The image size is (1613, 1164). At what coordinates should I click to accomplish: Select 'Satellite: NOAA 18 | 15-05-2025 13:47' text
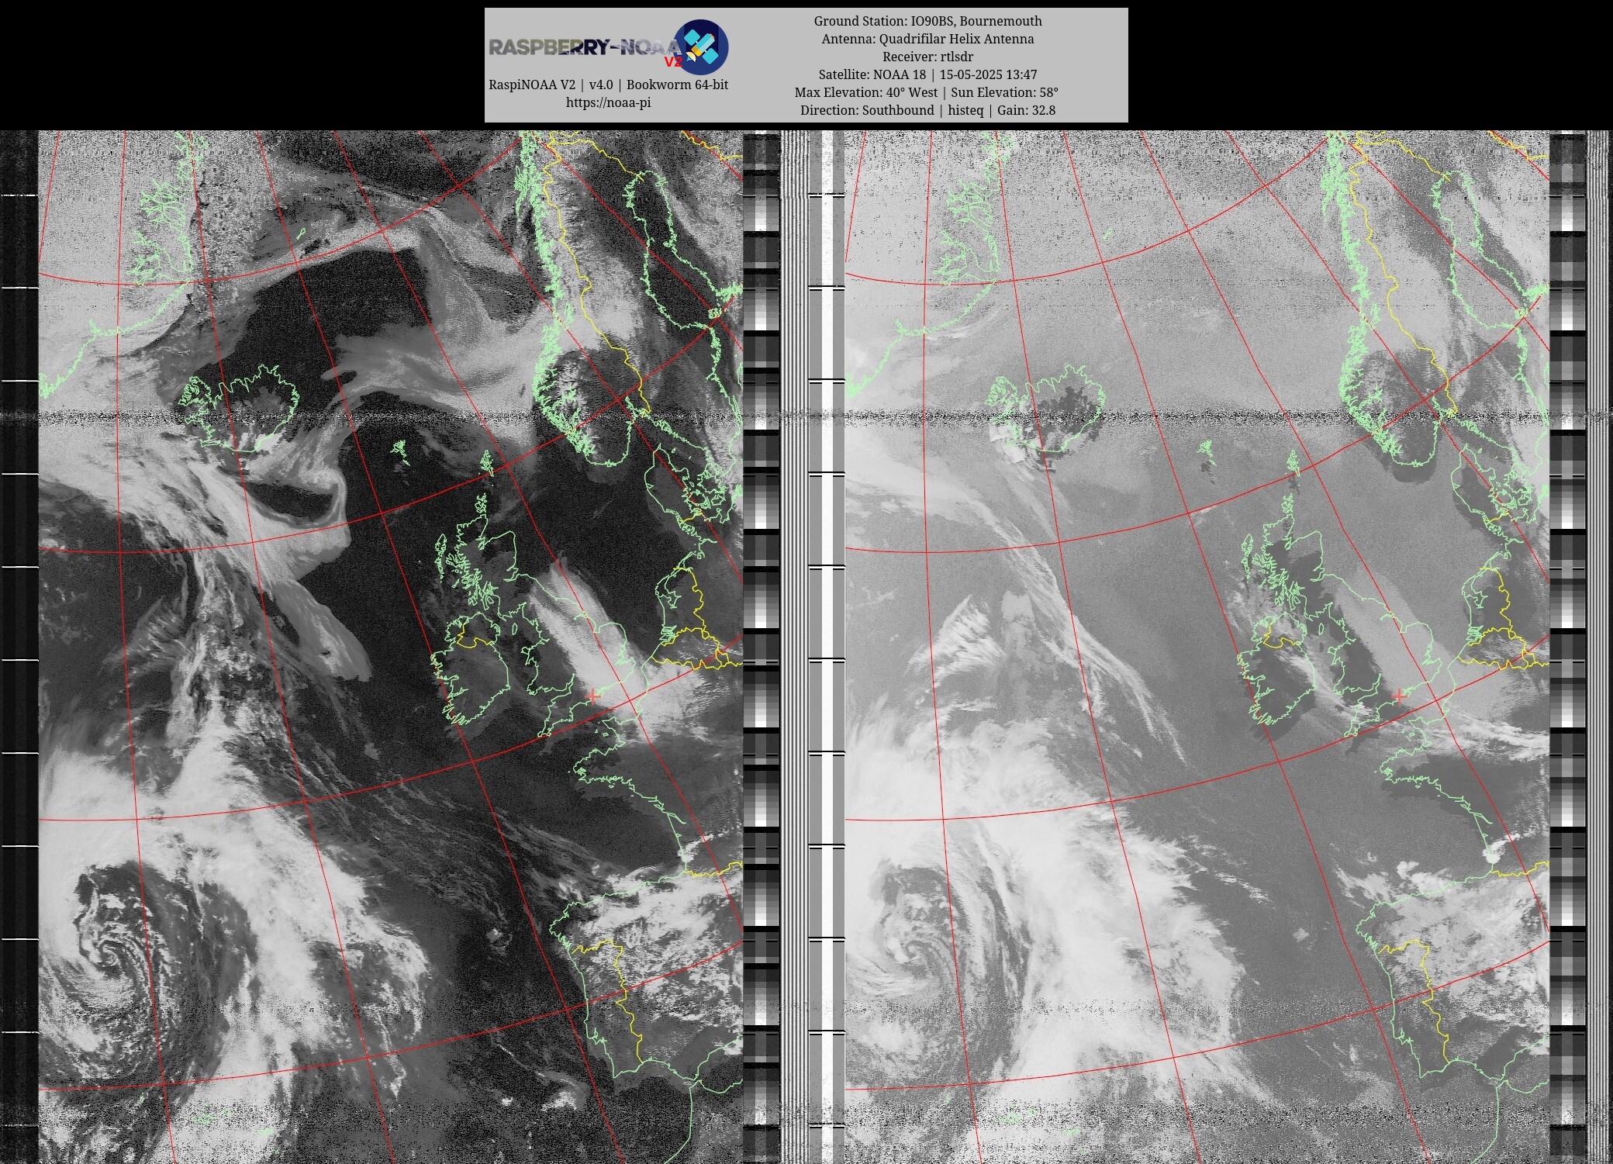click(927, 74)
